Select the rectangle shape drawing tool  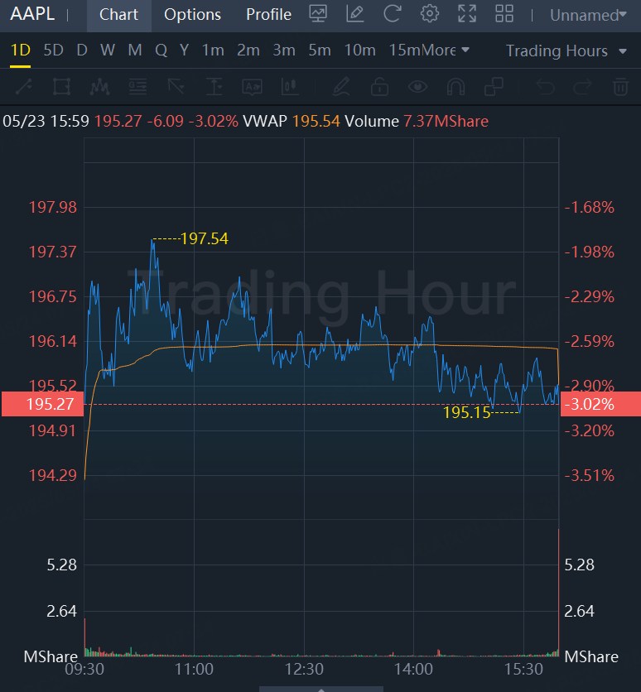(62, 87)
